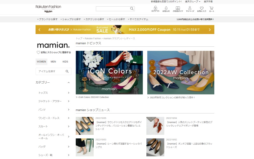Open the shopping cart icon
The height and width of the screenshot is (159, 254).
(x=211, y=8)
